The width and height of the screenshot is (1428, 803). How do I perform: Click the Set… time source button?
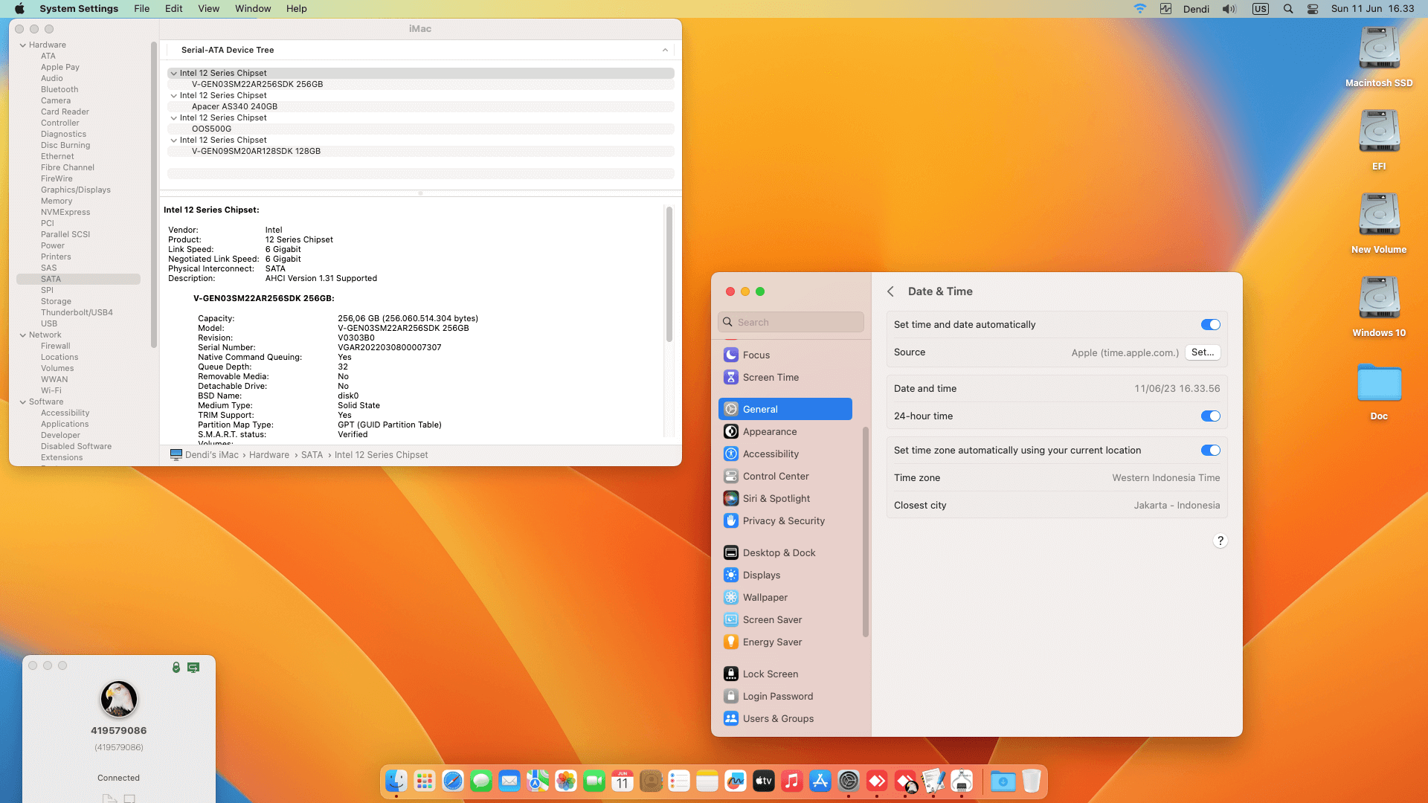[x=1203, y=352]
